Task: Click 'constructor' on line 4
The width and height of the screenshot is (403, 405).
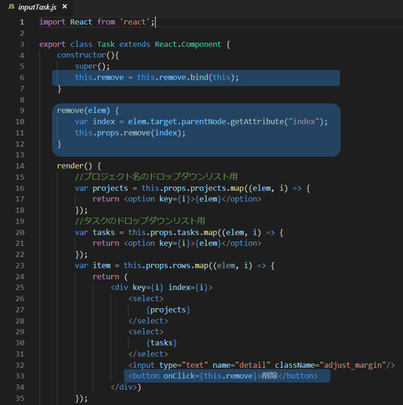Action: tap(82, 55)
